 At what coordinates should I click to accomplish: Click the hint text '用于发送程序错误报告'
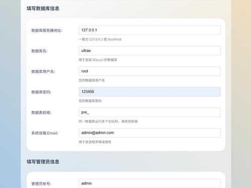[95, 142]
